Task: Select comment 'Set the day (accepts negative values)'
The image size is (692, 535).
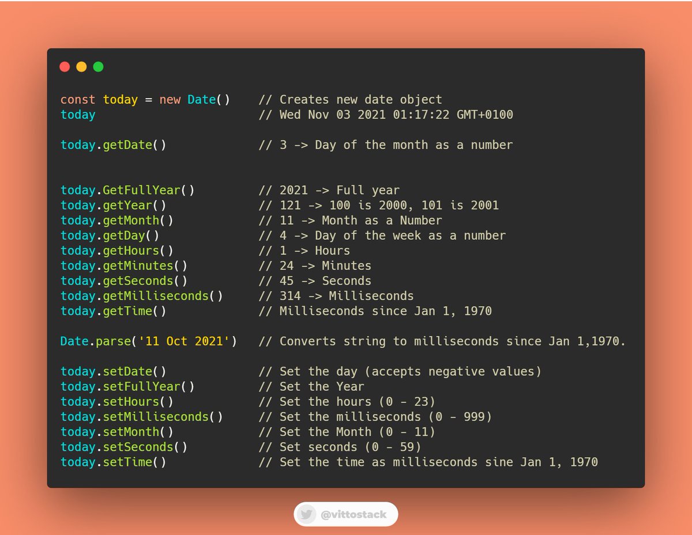Action: (411, 371)
